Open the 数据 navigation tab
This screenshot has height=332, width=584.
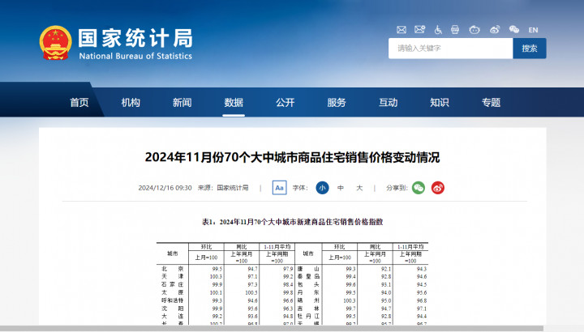click(234, 103)
